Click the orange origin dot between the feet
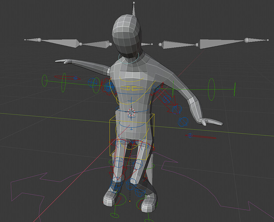Screen dimensions: 274x222 pos(130,201)
